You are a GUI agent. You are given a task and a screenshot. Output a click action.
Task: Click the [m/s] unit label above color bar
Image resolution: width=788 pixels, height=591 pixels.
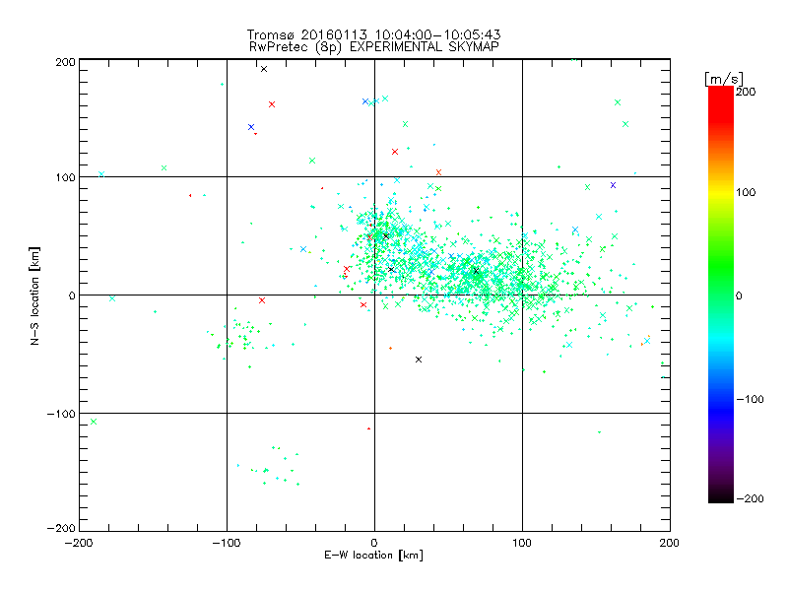coord(724,79)
